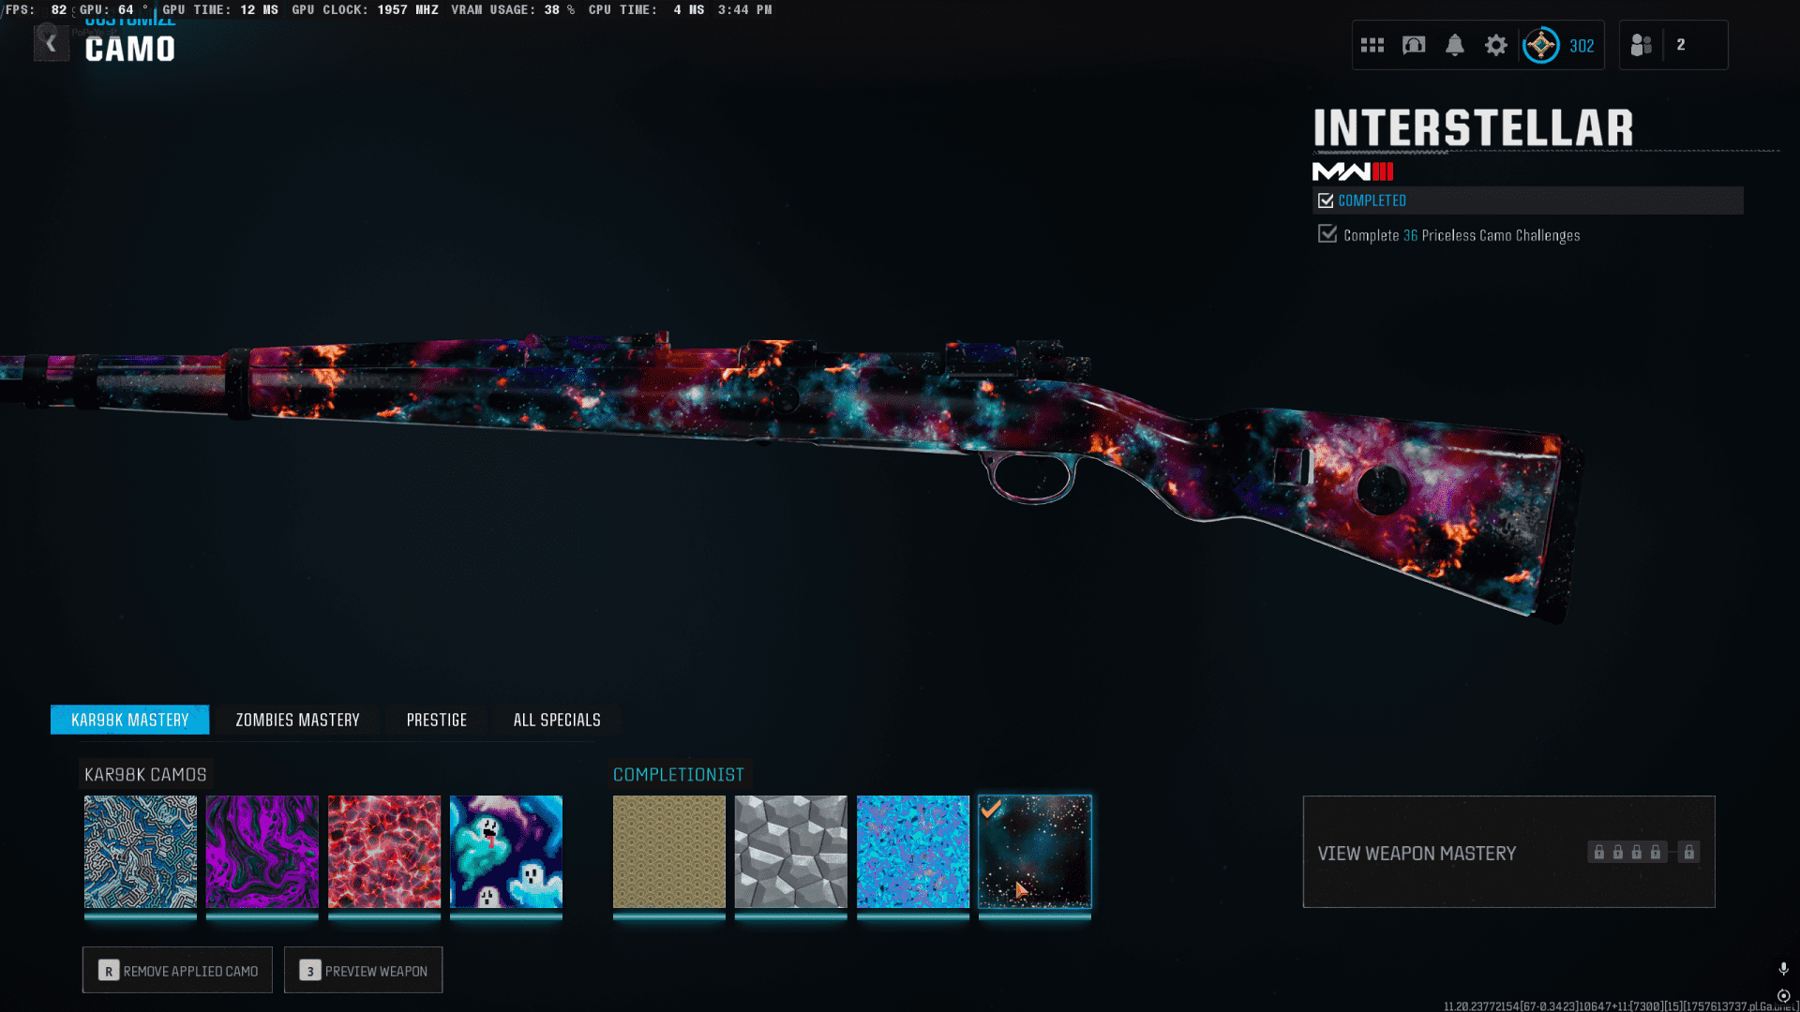1800x1012 pixels.
Task: Select the purple swirl Kar98k camo
Action: (x=262, y=852)
